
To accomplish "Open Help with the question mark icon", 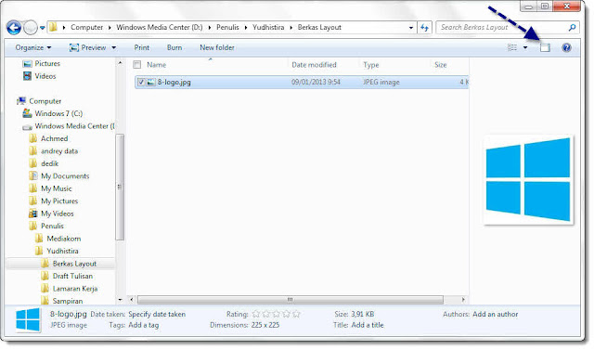I will pyautogui.click(x=567, y=47).
